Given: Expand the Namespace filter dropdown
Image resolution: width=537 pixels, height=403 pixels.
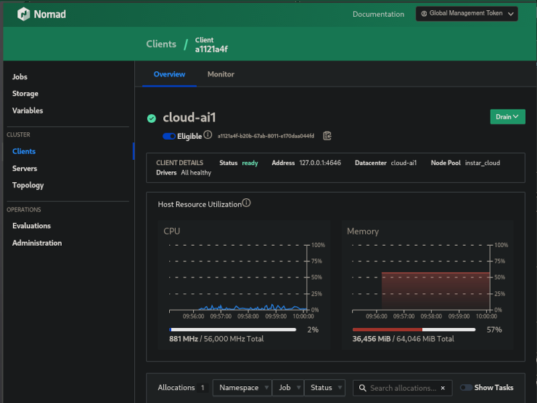Looking at the screenshot, I should (242, 388).
